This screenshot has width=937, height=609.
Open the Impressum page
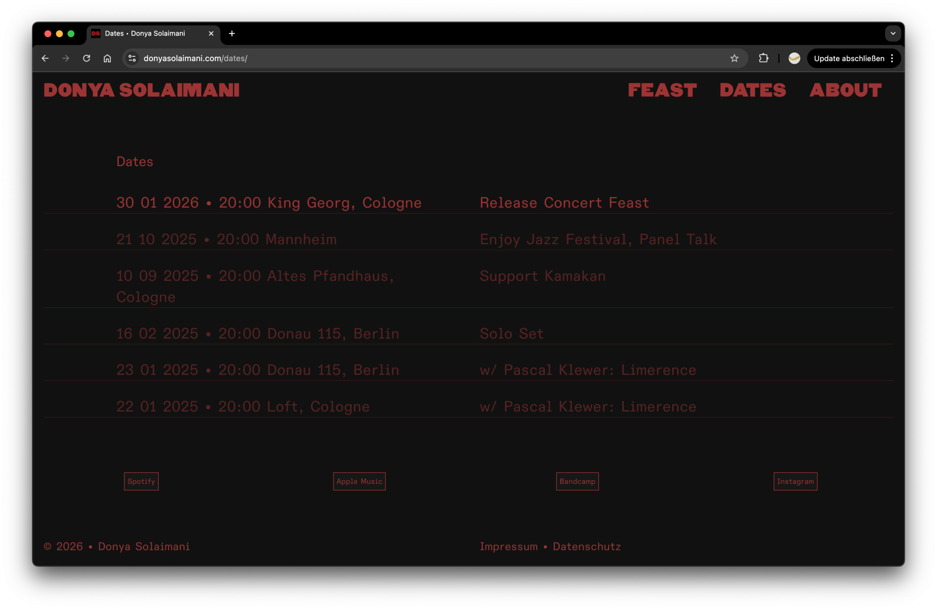(509, 547)
